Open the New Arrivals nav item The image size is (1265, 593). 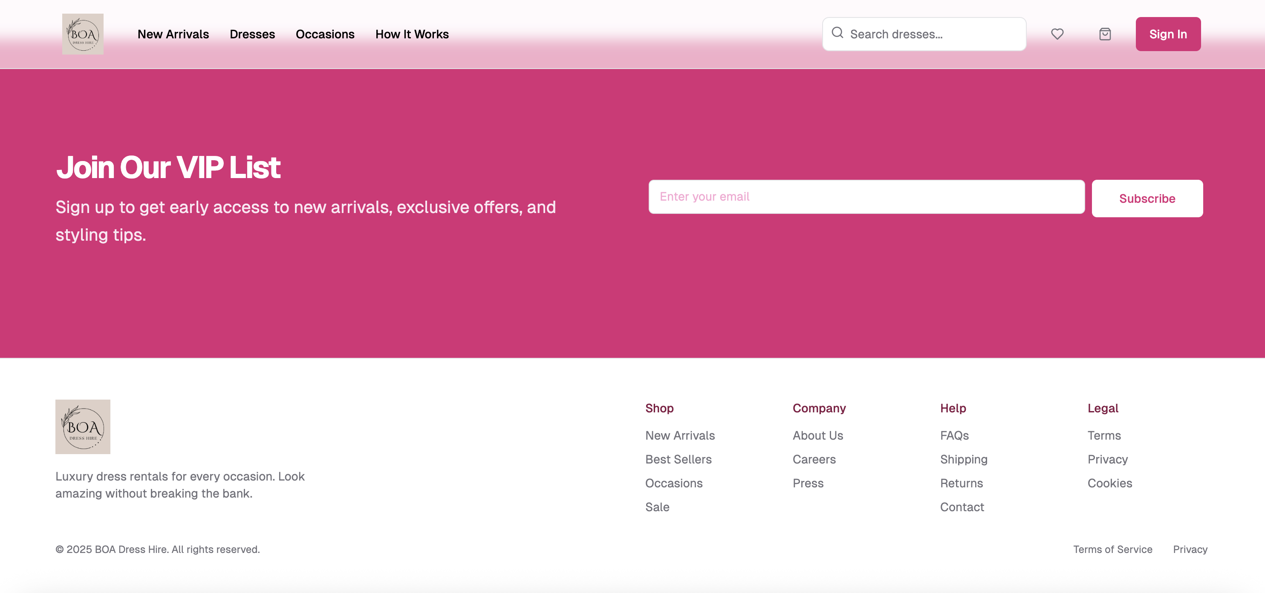pos(173,34)
